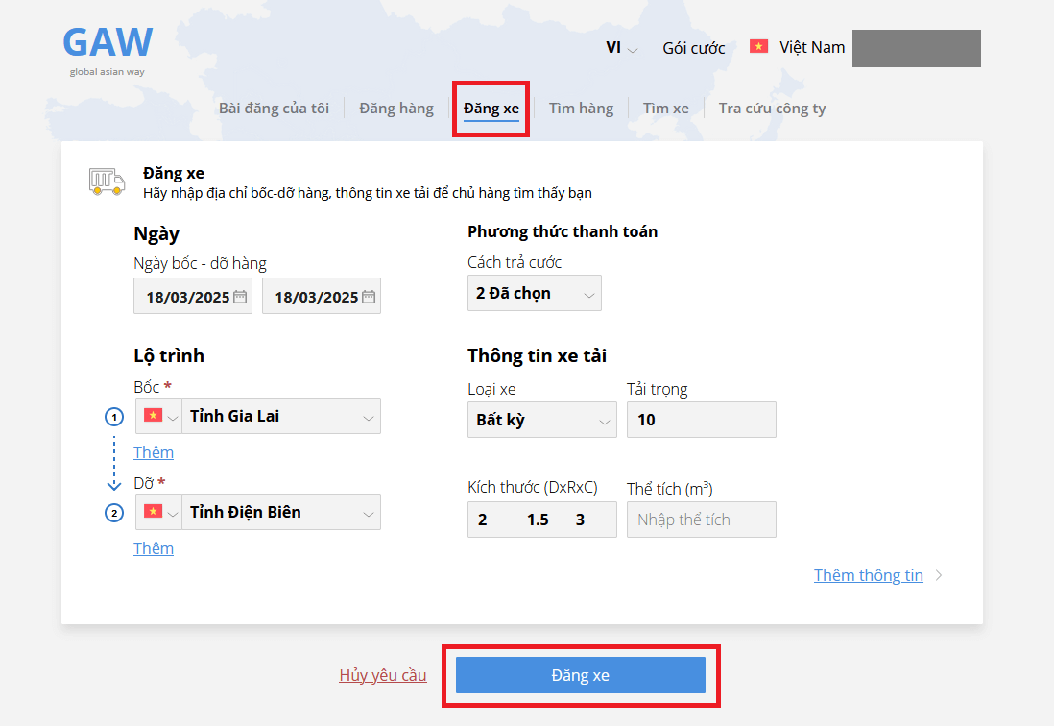Open the VI language dropdown
Image resolution: width=1054 pixels, height=726 pixels.
(621, 48)
